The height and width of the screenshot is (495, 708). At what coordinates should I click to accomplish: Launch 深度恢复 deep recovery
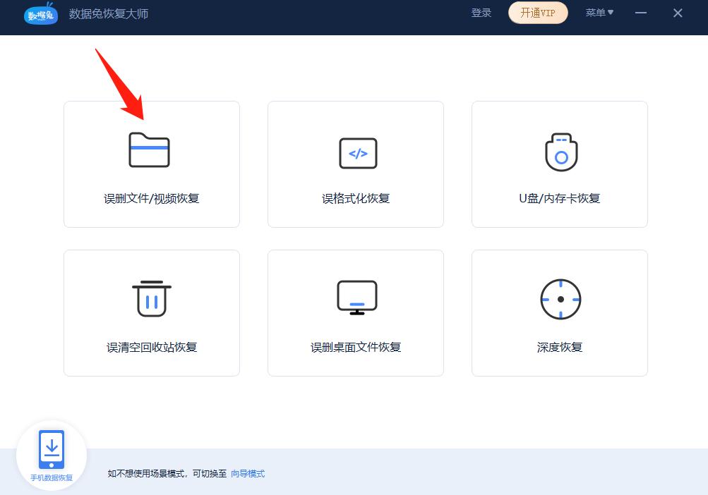[x=559, y=312]
